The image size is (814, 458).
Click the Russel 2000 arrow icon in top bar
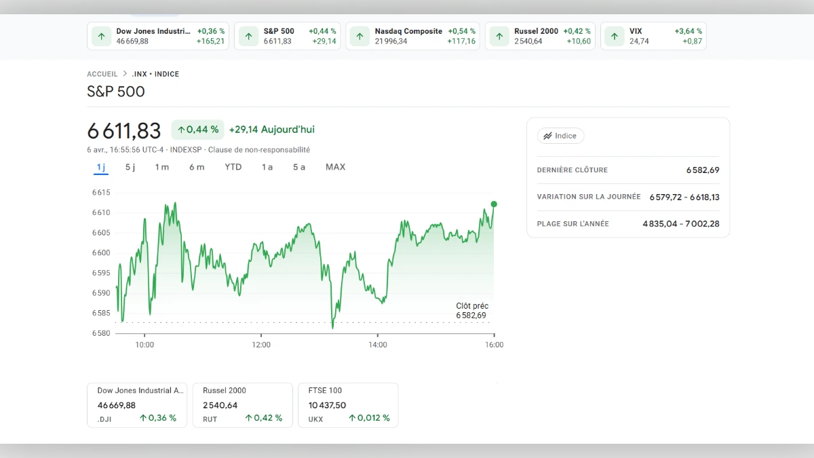[499, 36]
